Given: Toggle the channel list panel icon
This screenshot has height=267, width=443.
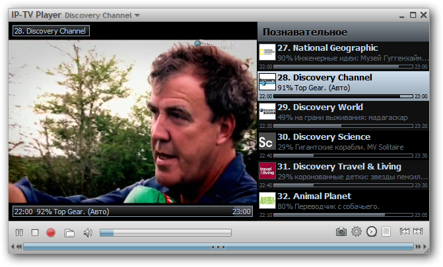Looking at the screenshot, I should click(386, 231).
